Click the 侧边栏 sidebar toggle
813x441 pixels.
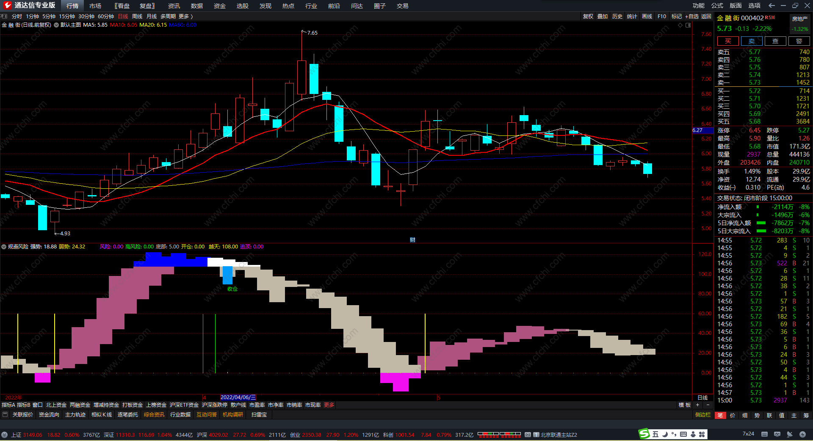(703, 415)
